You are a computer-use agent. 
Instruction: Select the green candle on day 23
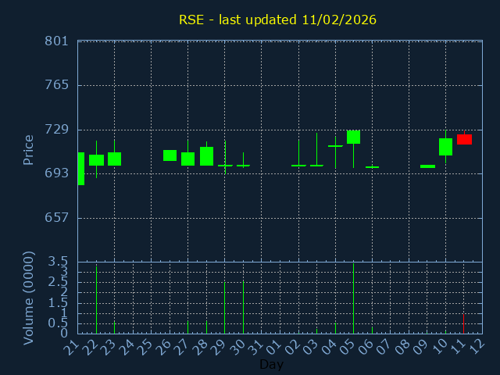(x=114, y=159)
